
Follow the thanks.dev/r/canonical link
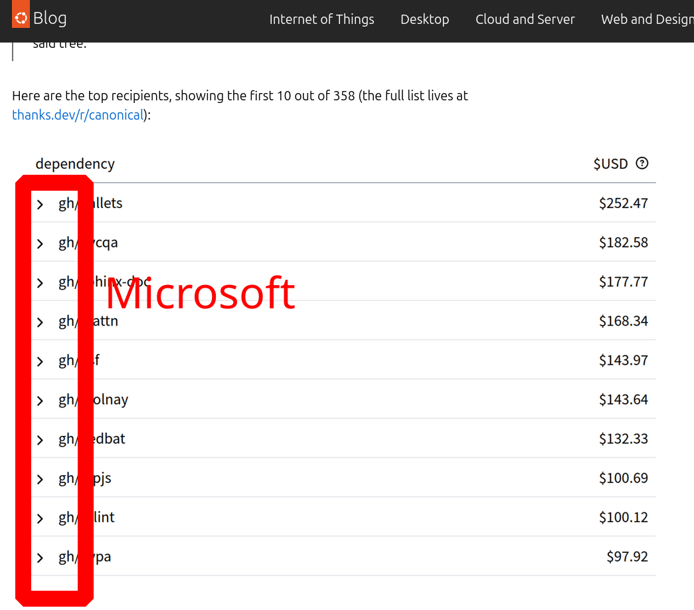click(78, 115)
